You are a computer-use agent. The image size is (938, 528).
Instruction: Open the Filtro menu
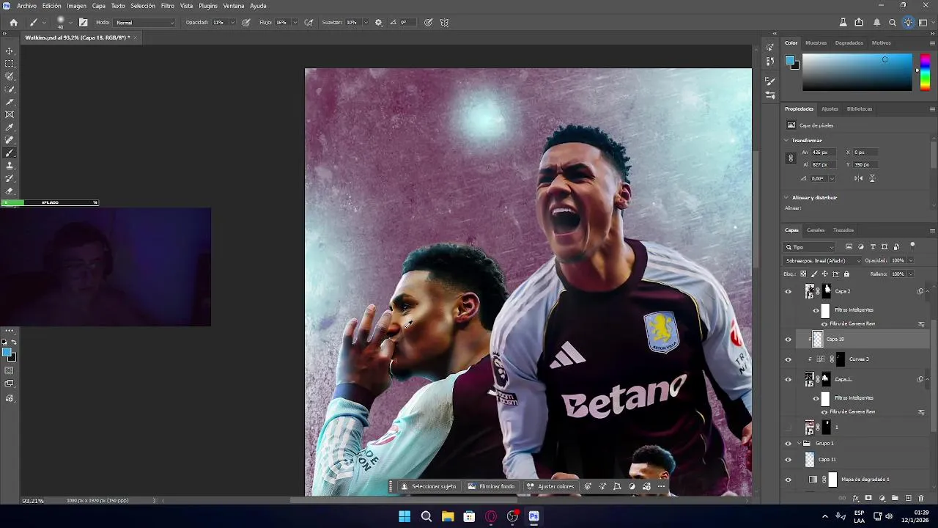pyautogui.click(x=168, y=6)
